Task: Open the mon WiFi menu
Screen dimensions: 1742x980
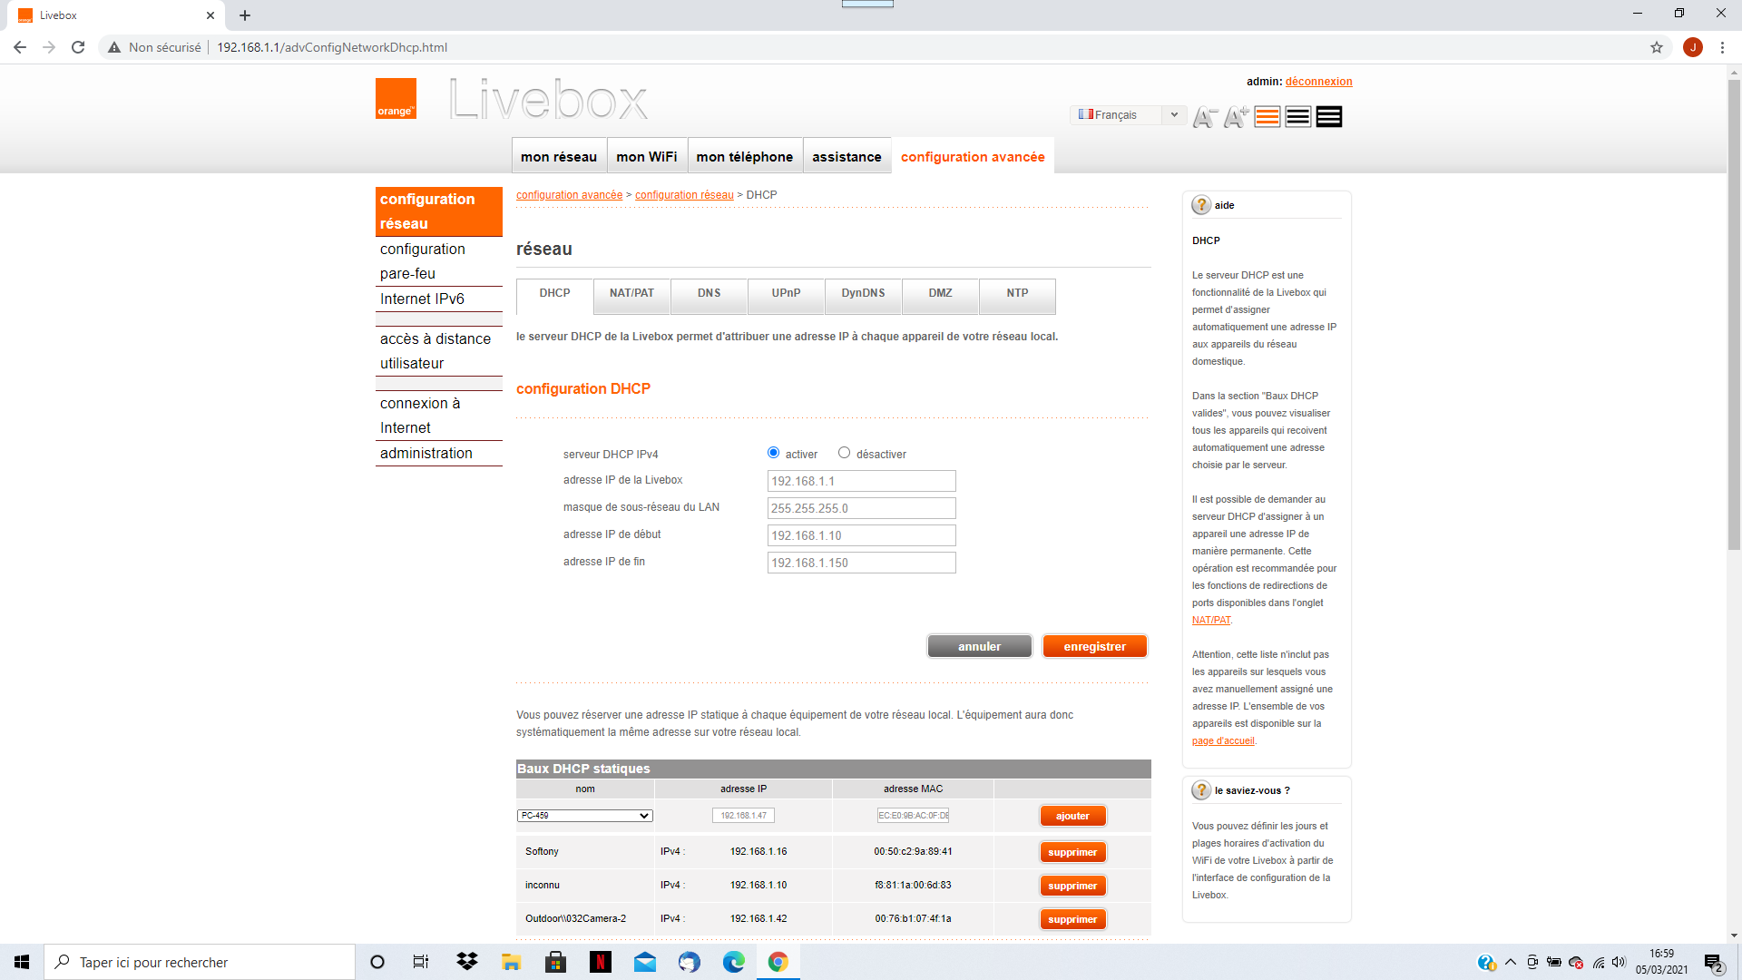Action: [646, 157]
